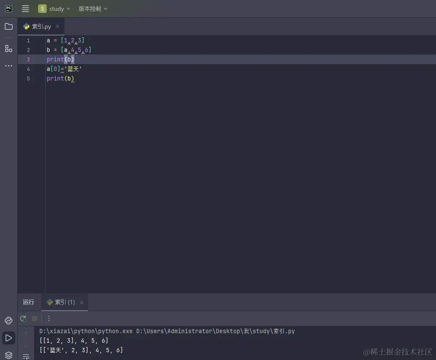Open the Run tool window play icon

click(x=9, y=338)
